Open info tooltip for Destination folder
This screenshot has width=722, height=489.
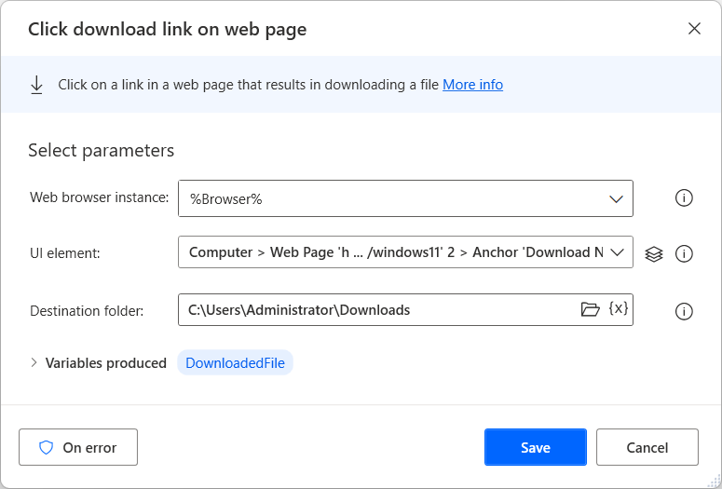pyautogui.click(x=684, y=311)
